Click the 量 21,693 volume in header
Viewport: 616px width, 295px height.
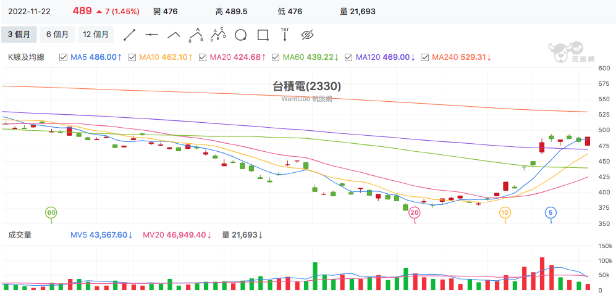(358, 11)
